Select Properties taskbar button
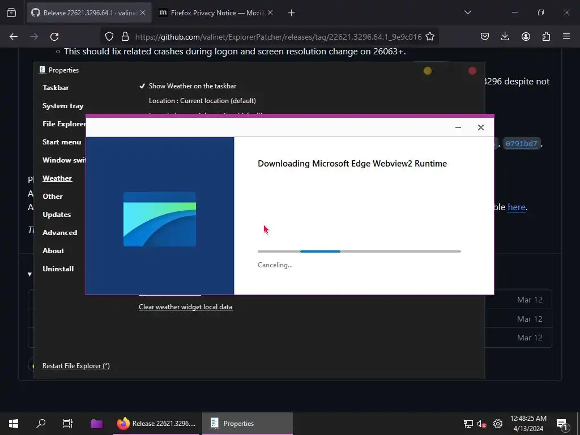The image size is (580, 435). tap(247, 424)
